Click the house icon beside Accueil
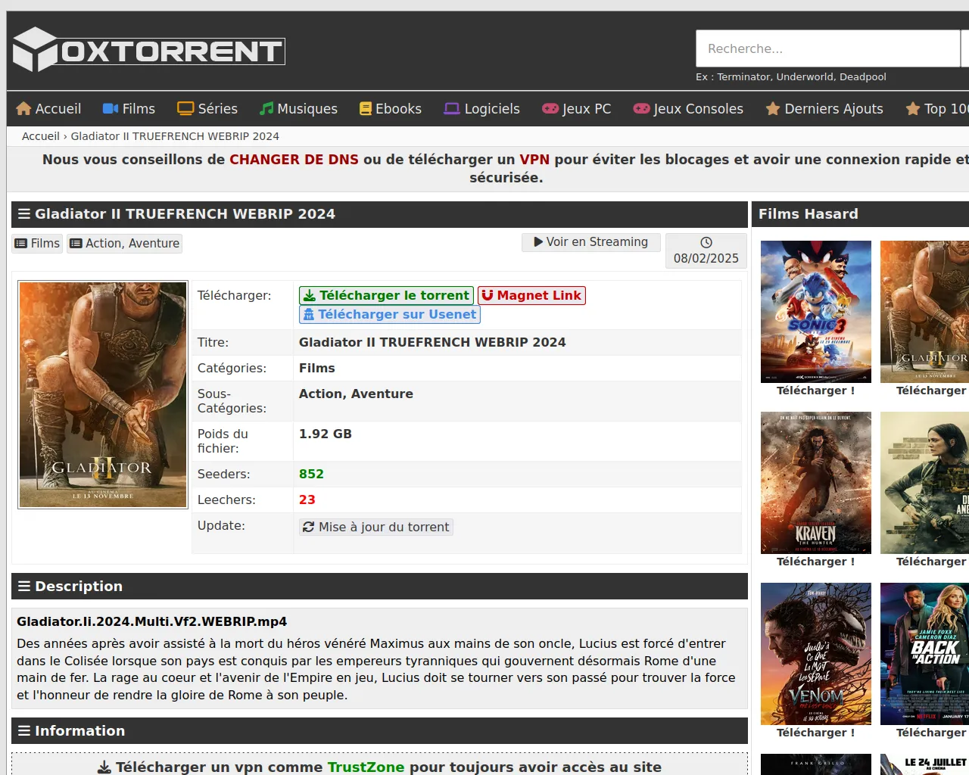The width and height of the screenshot is (969, 775). pyautogui.click(x=23, y=109)
